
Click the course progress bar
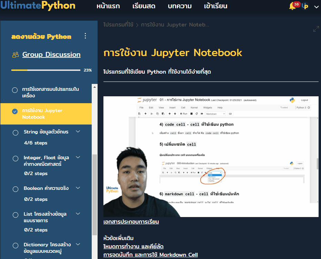point(46,70)
